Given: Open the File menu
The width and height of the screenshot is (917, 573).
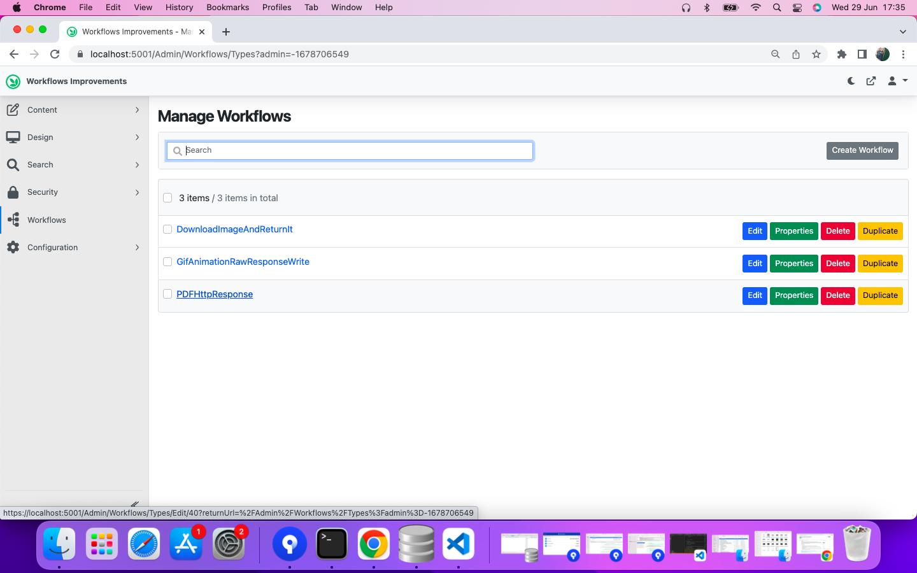Looking at the screenshot, I should point(86,8).
